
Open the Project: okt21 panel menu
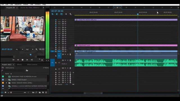tap(13, 65)
